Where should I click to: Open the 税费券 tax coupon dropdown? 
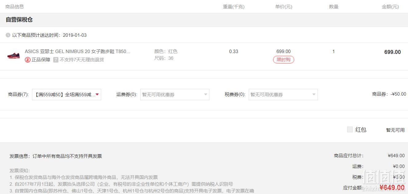(x=283, y=95)
